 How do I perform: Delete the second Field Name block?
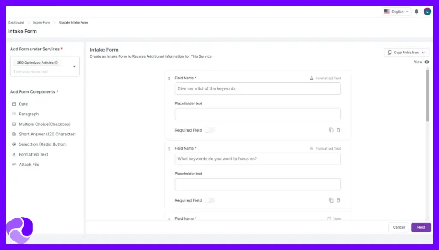pyautogui.click(x=338, y=200)
